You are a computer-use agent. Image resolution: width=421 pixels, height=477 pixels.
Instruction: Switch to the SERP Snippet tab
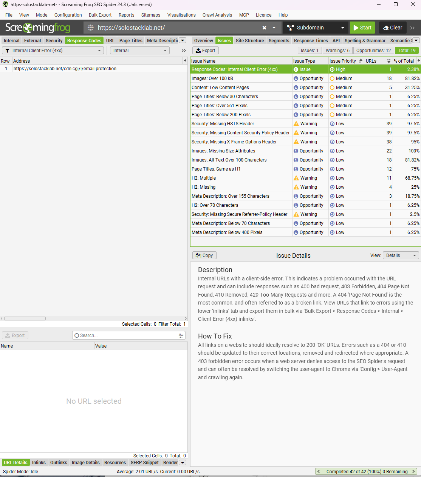[145, 463]
